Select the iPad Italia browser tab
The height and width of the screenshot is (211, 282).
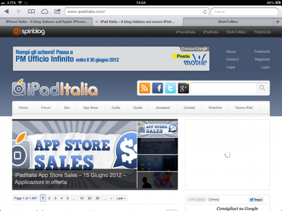coord(138,22)
